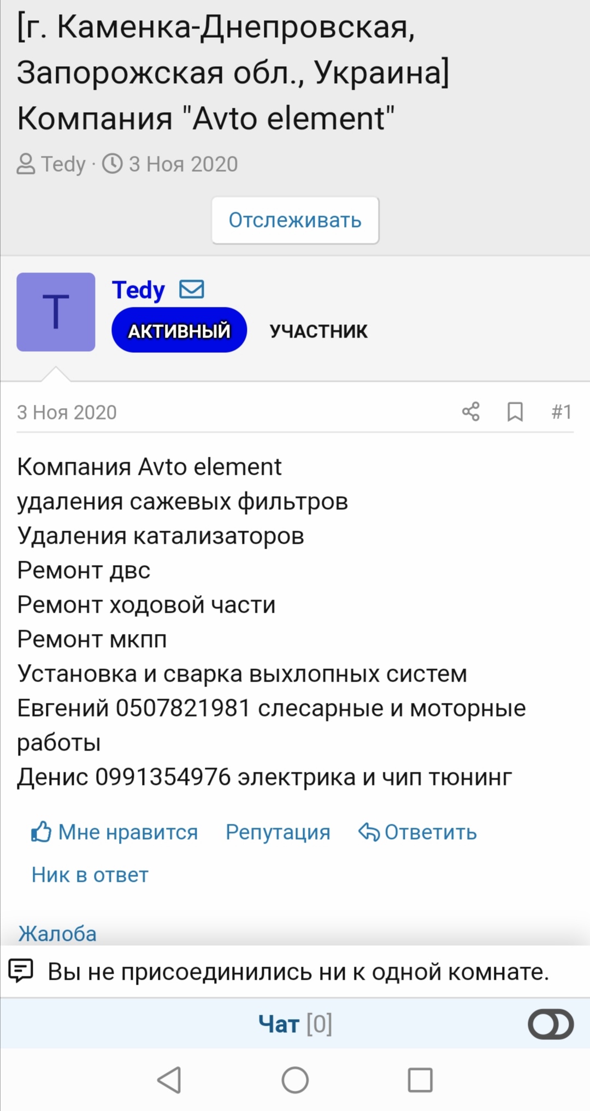Toggle the chat switch on
The image size is (590, 1111).
[550, 1023]
